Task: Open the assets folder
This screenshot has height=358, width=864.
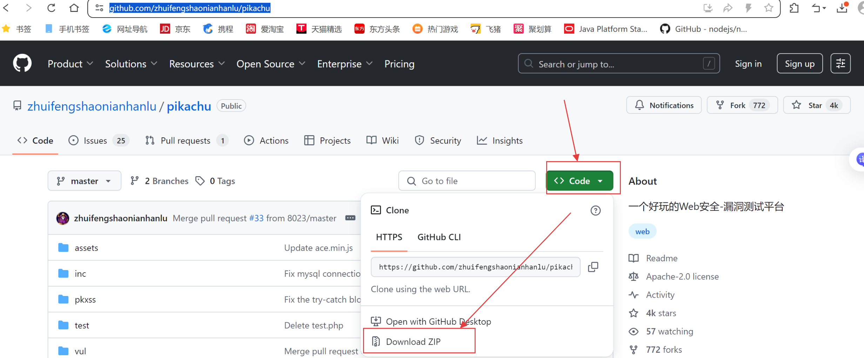Action: coord(86,248)
